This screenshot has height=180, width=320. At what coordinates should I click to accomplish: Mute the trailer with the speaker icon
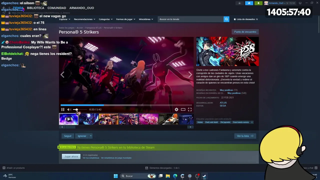pyautogui.click(x=69, y=109)
